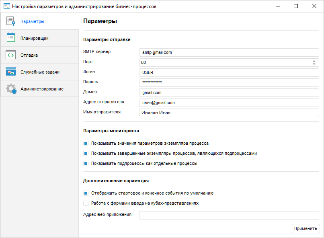Screen dimensions: 324x238
Task: Focus the Пароль password field
Action: click(229, 82)
